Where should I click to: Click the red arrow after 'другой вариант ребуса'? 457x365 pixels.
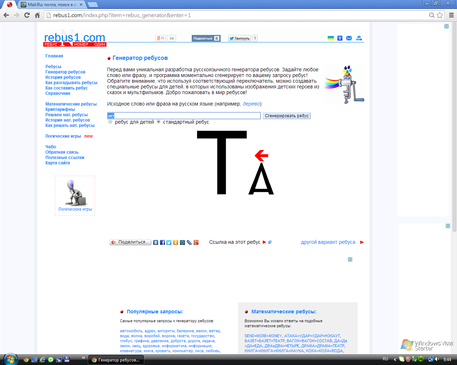[362, 242]
